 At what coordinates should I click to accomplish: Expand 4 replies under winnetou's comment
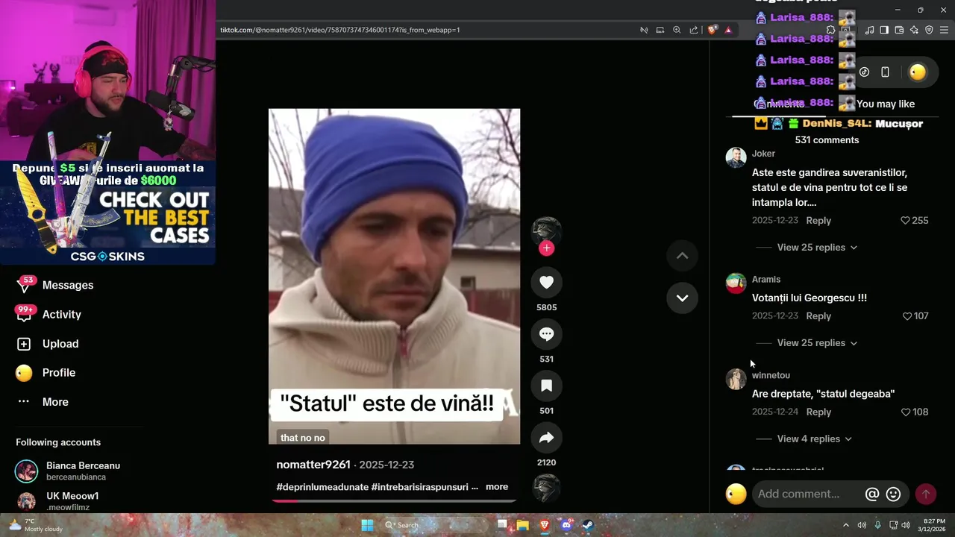[x=814, y=439]
